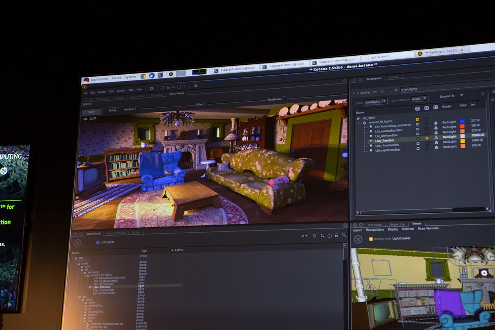Launch the Chrome browser from the top panel
This screenshot has width=495, height=330.
click(143, 76)
